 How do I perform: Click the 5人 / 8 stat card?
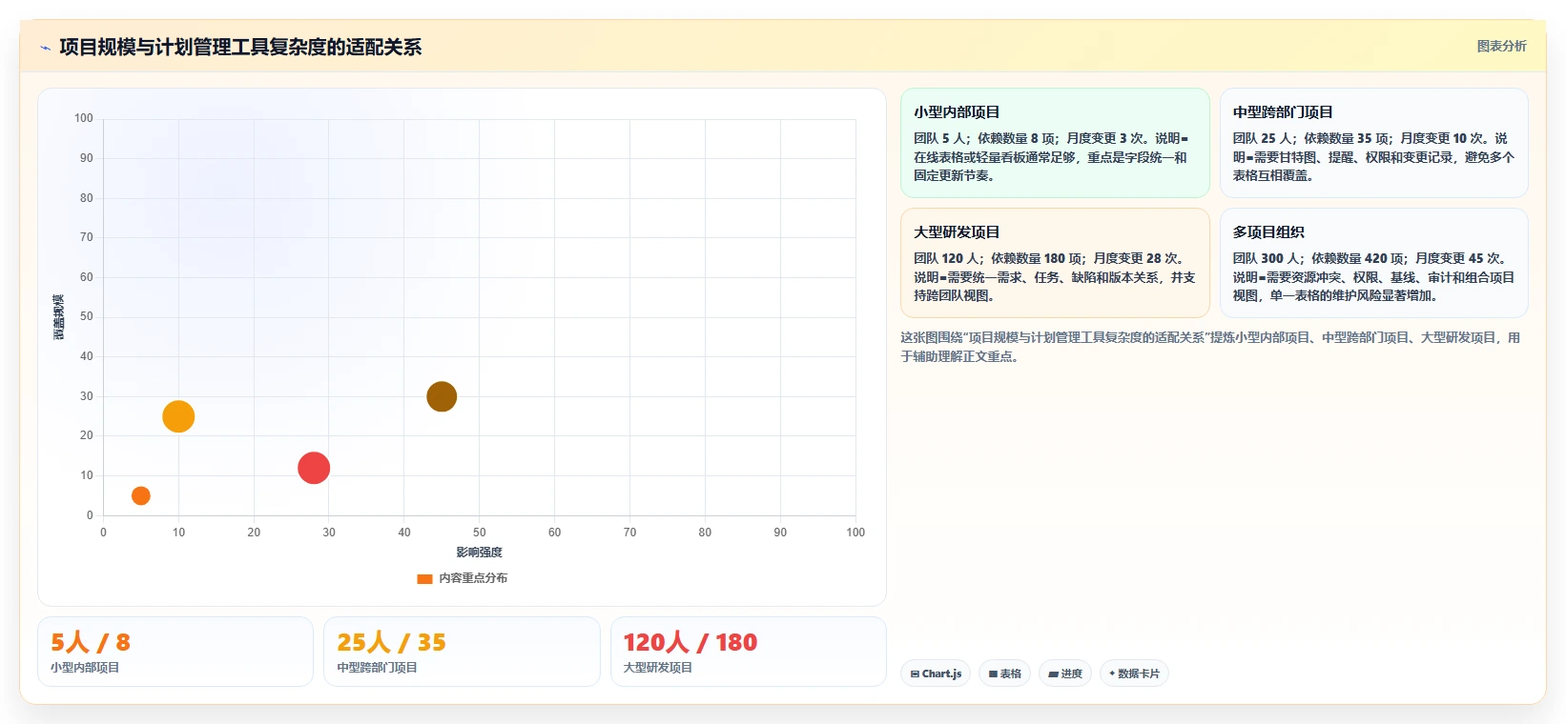point(175,652)
